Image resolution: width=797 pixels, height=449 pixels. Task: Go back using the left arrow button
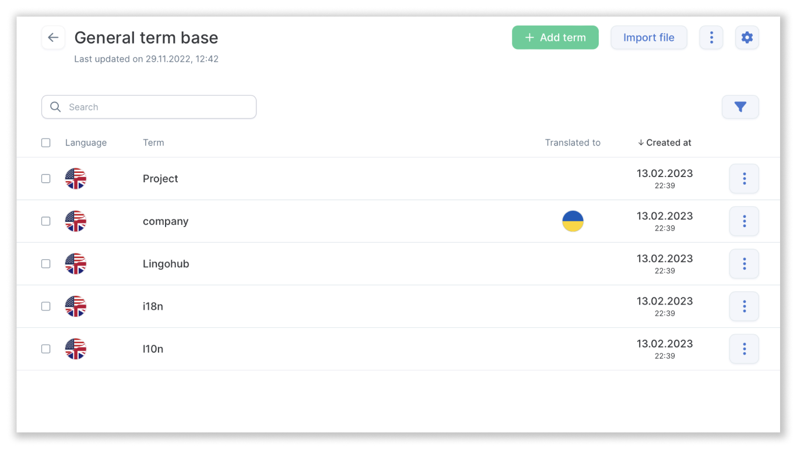pos(53,38)
